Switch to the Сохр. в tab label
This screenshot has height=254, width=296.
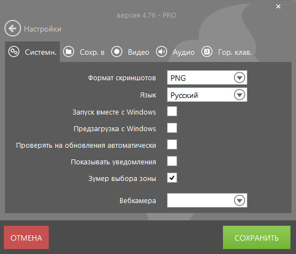92,53
